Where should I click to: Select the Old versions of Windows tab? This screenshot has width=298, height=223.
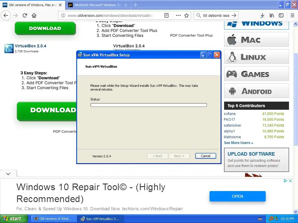tap(33, 5)
